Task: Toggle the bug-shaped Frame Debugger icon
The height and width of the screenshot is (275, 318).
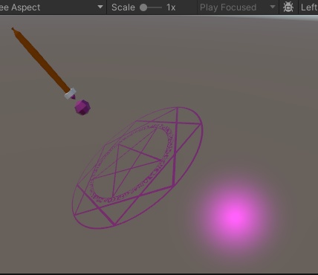Action: click(x=288, y=7)
